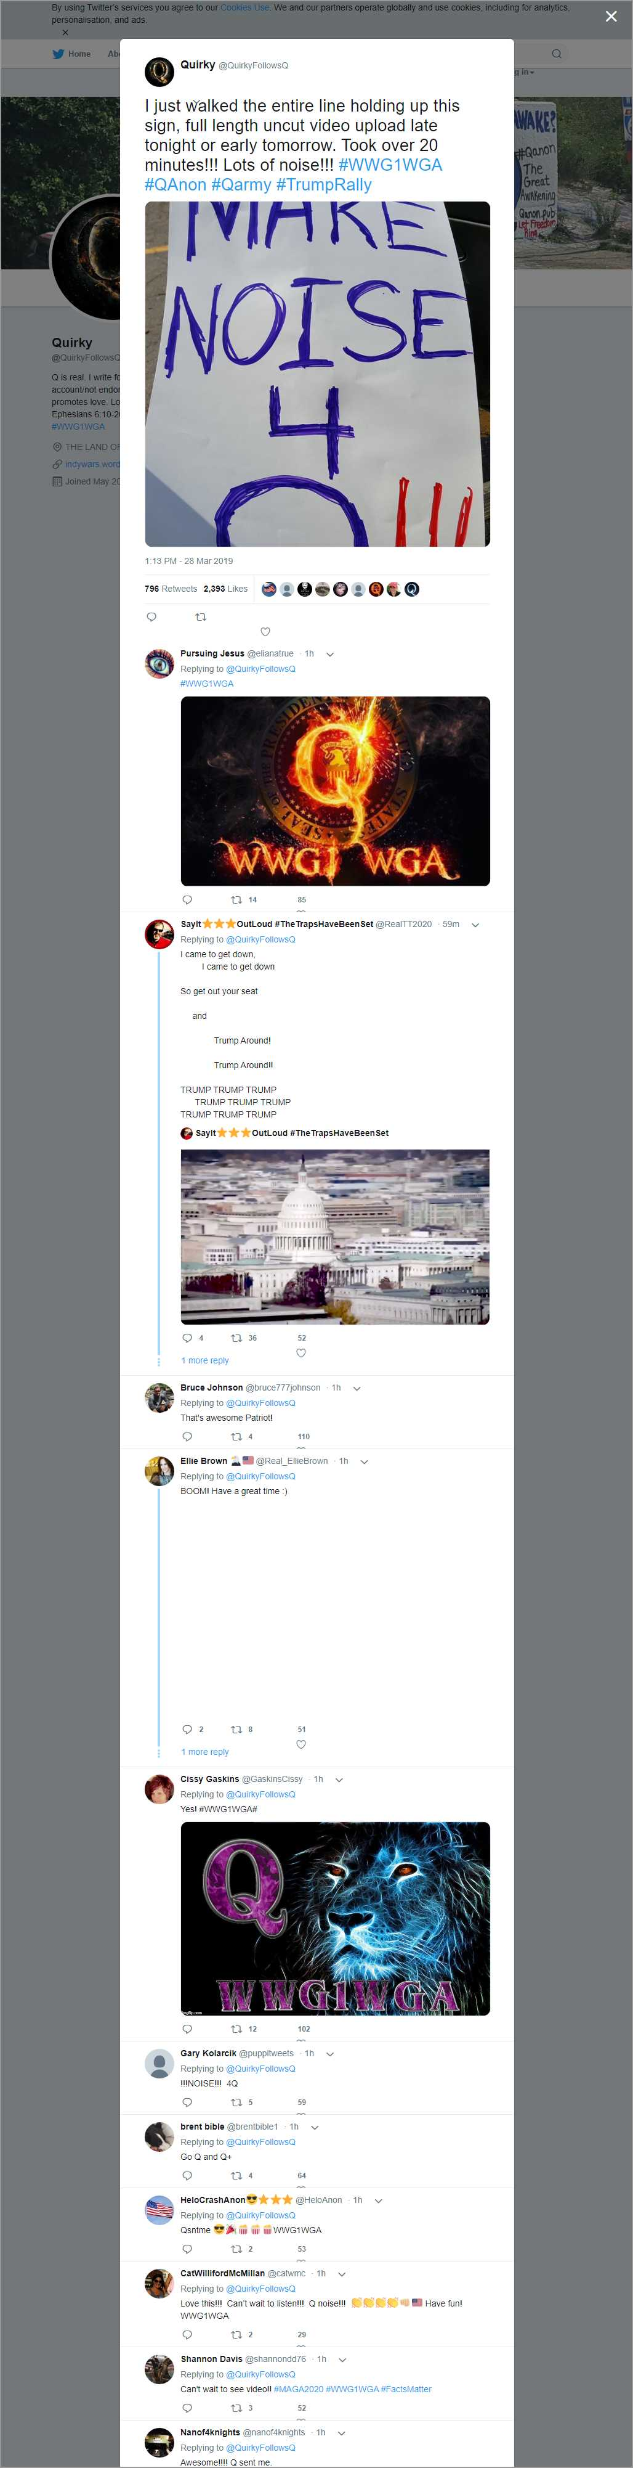Reply to Bruce Johnson's tweet
Viewport: 633px width, 2468px height.
point(187,1436)
